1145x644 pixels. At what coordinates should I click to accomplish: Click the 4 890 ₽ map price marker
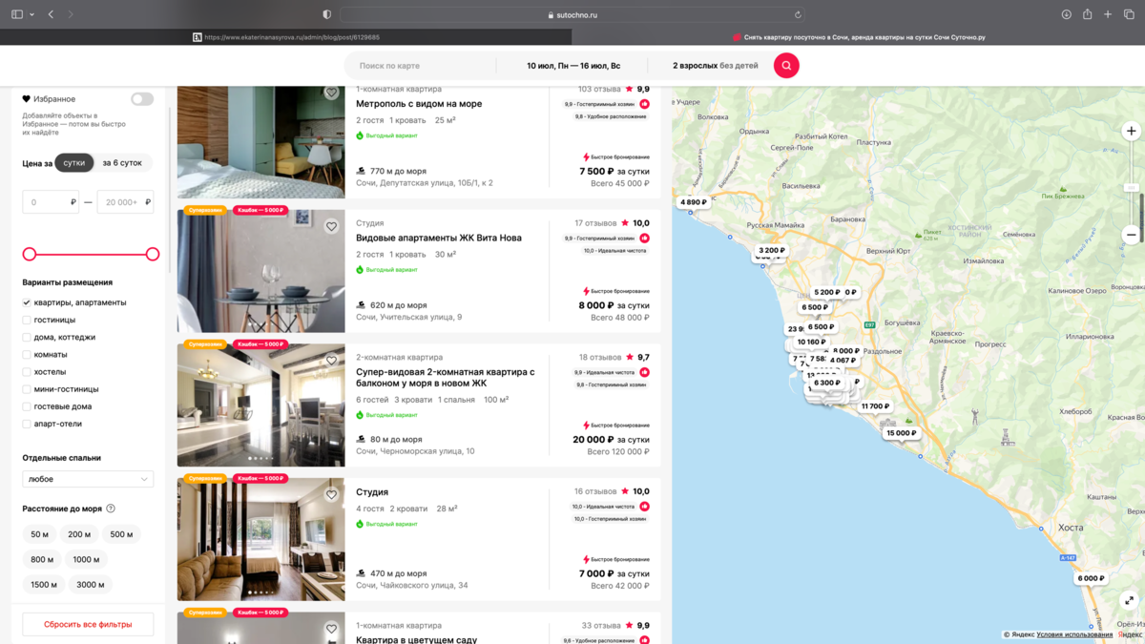[x=694, y=202]
